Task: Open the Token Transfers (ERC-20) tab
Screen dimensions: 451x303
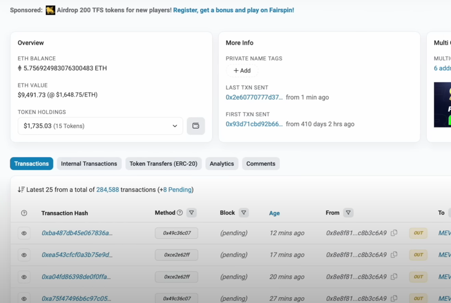Action: 163,164
